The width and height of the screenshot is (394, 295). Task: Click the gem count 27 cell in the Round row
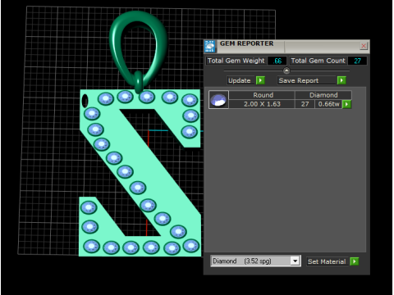click(305, 104)
